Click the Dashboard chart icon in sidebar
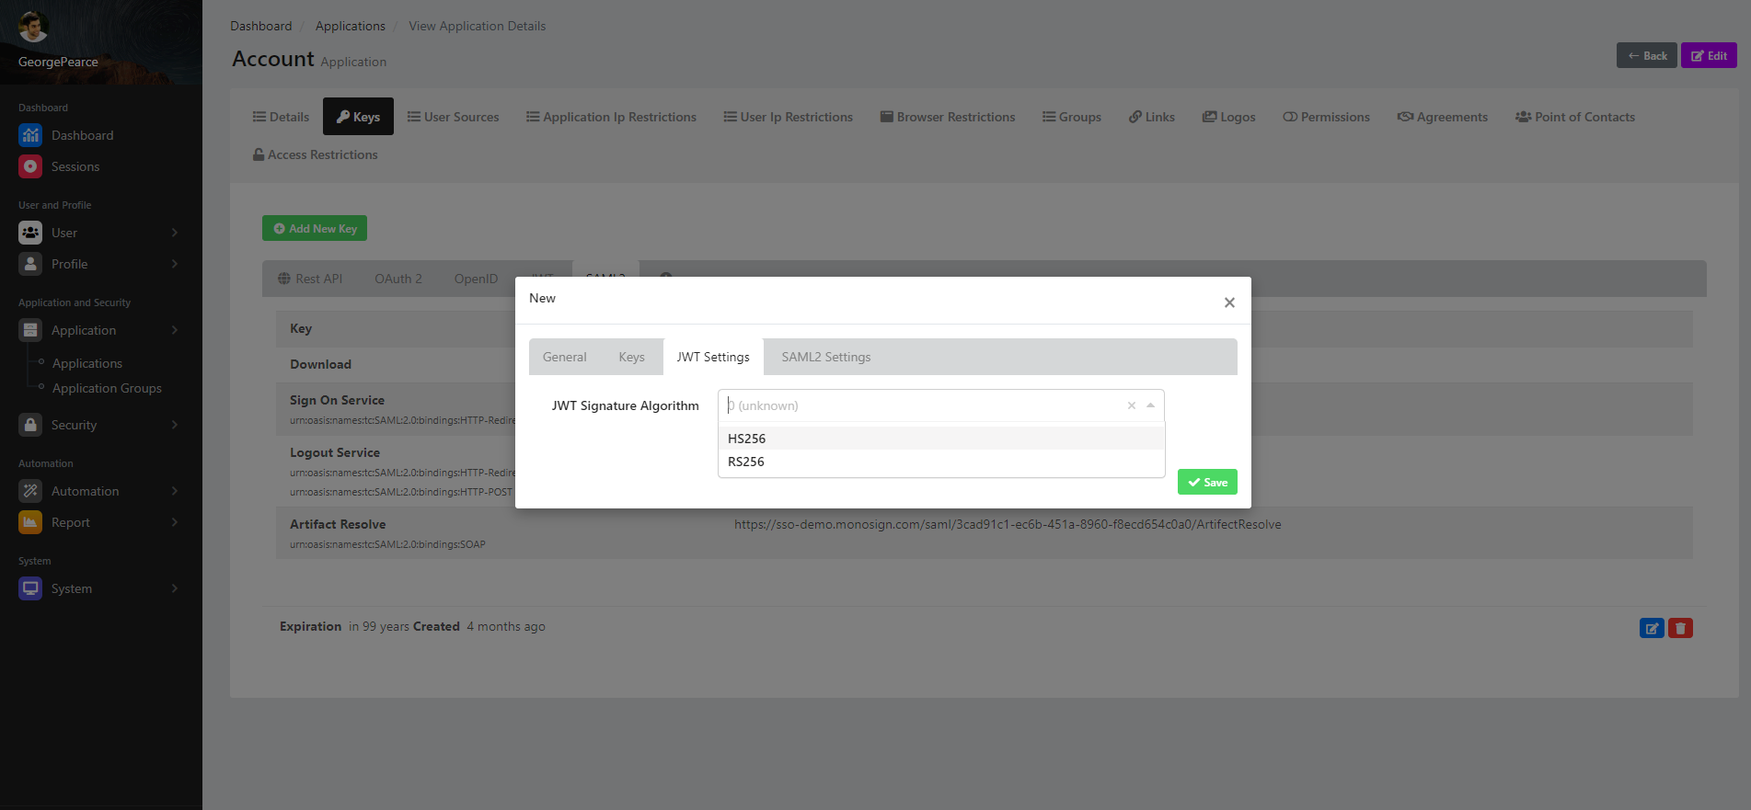 [30, 135]
